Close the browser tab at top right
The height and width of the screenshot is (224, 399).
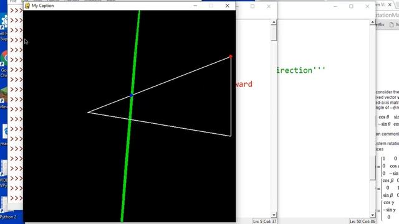point(390,4)
